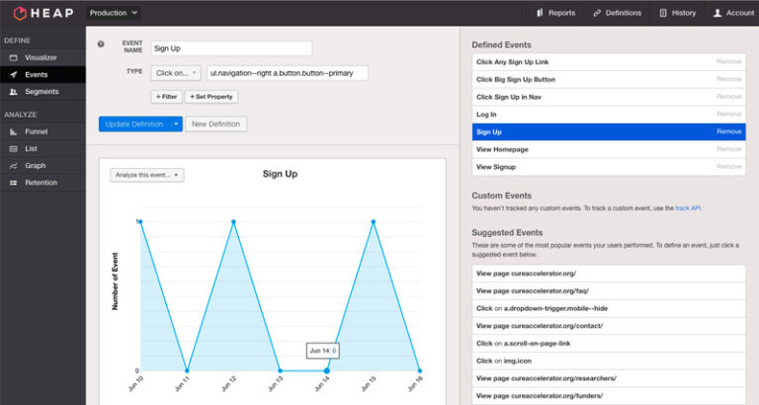Screen dimensions: 759x405
Task: Open History from the top navigation
Action: 678,13
